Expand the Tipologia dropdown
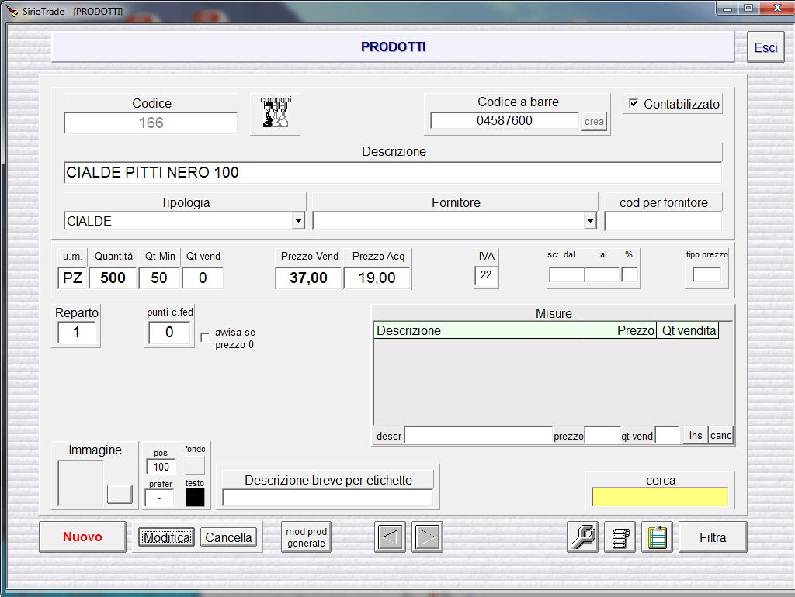Screen dimensions: 795x597 click(x=298, y=221)
